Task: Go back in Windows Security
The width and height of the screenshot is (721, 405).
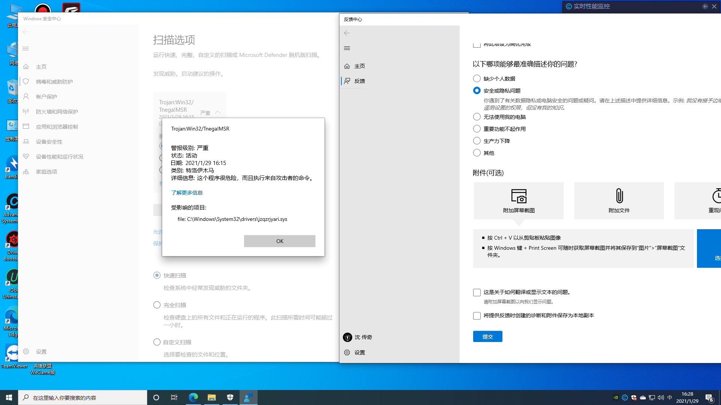Action: pyautogui.click(x=26, y=32)
